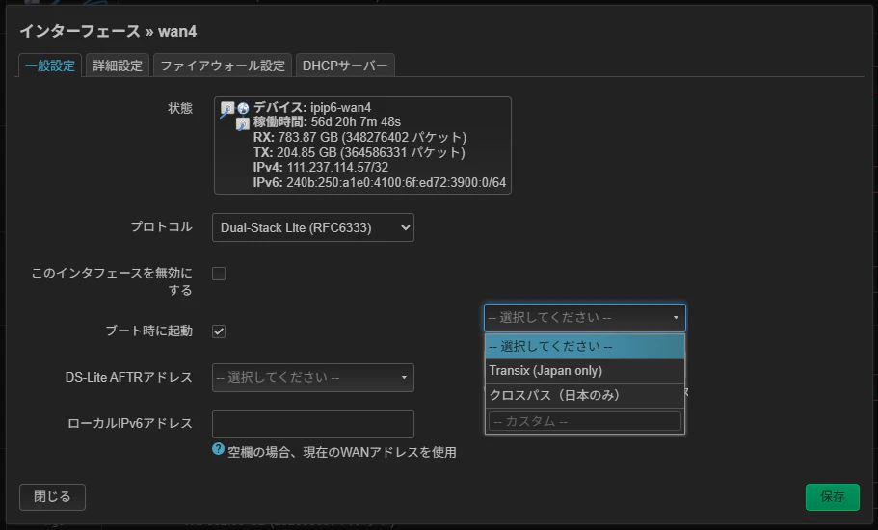Open the DS-Lite AFTRアドレス dropdown

coord(313,377)
